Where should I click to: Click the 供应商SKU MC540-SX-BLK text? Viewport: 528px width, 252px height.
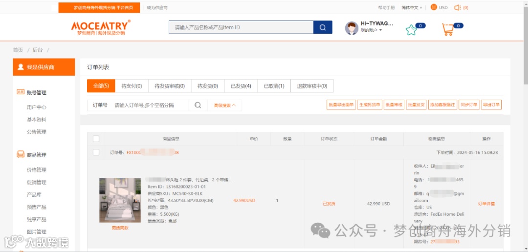[x=175, y=193]
